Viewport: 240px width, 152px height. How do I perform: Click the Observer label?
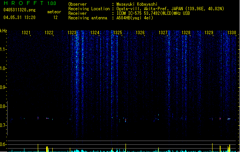(77, 4)
